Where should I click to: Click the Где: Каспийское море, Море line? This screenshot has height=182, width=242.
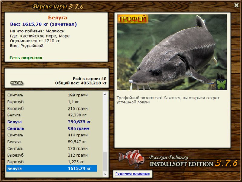click(40, 36)
